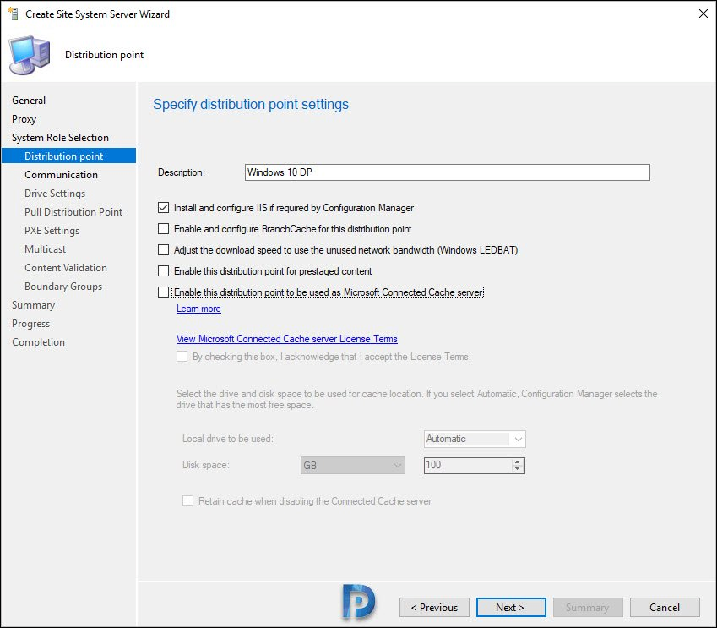The width and height of the screenshot is (717, 628).
Task: Decrease the disk space value with down arrow
Action: coord(517,469)
